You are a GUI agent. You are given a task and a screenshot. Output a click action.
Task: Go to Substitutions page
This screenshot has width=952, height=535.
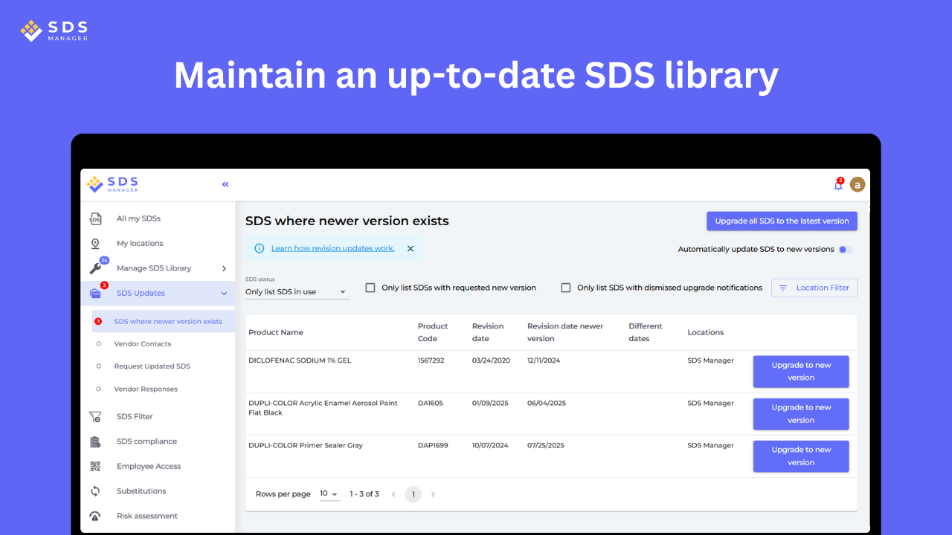141,491
